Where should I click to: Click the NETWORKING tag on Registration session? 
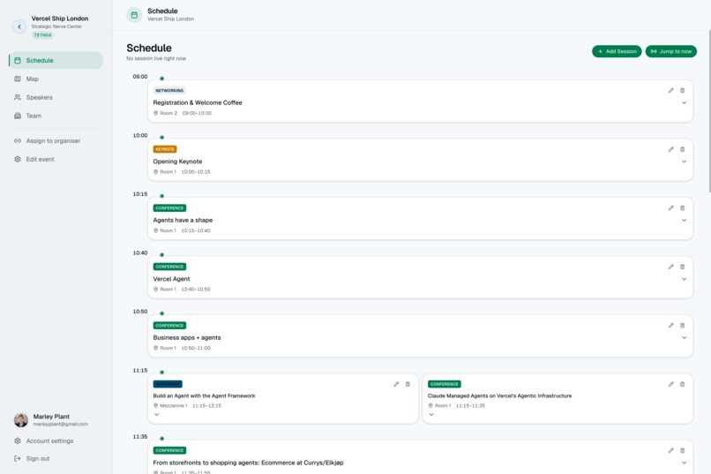coord(169,91)
